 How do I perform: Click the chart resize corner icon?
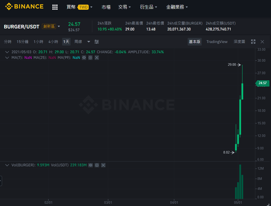point(268,205)
